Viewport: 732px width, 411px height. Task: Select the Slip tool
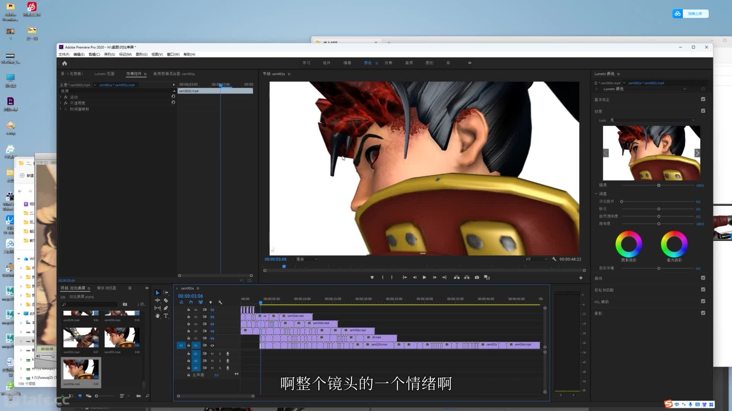pos(157,308)
